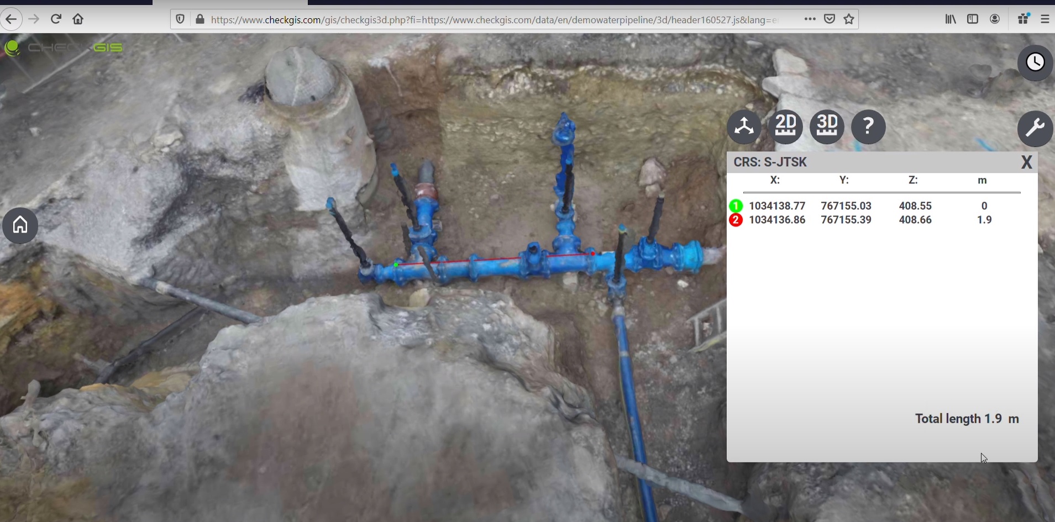The image size is (1055, 522).
Task: Go to the browser home page
Action: click(x=78, y=19)
